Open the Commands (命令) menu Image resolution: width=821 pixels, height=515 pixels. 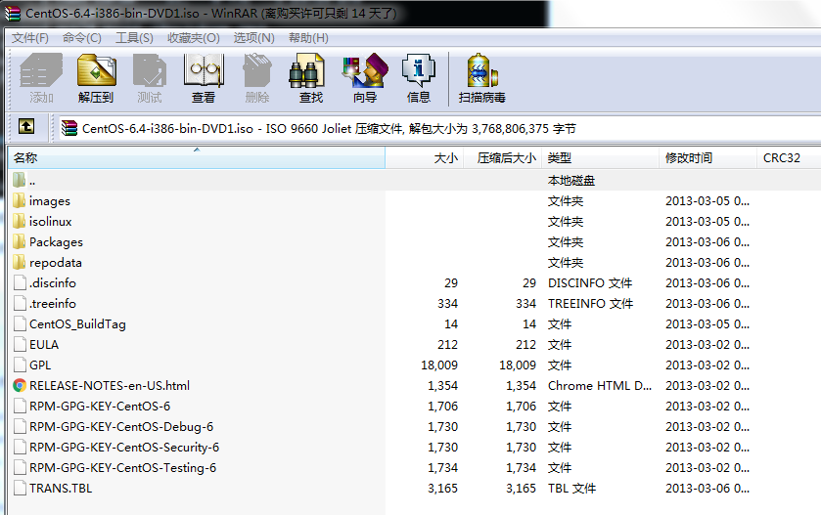pos(81,38)
